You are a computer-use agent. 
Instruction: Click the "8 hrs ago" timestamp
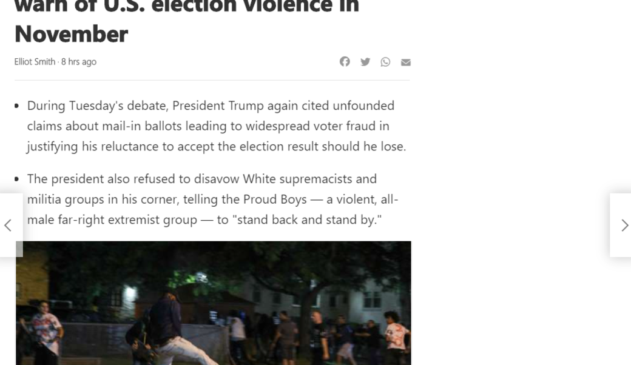[x=79, y=62]
